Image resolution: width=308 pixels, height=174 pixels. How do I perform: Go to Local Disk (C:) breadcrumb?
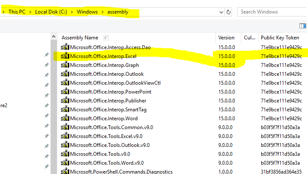click(x=51, y=12)
